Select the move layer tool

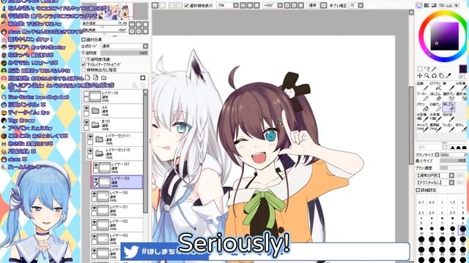click(420, 76)
